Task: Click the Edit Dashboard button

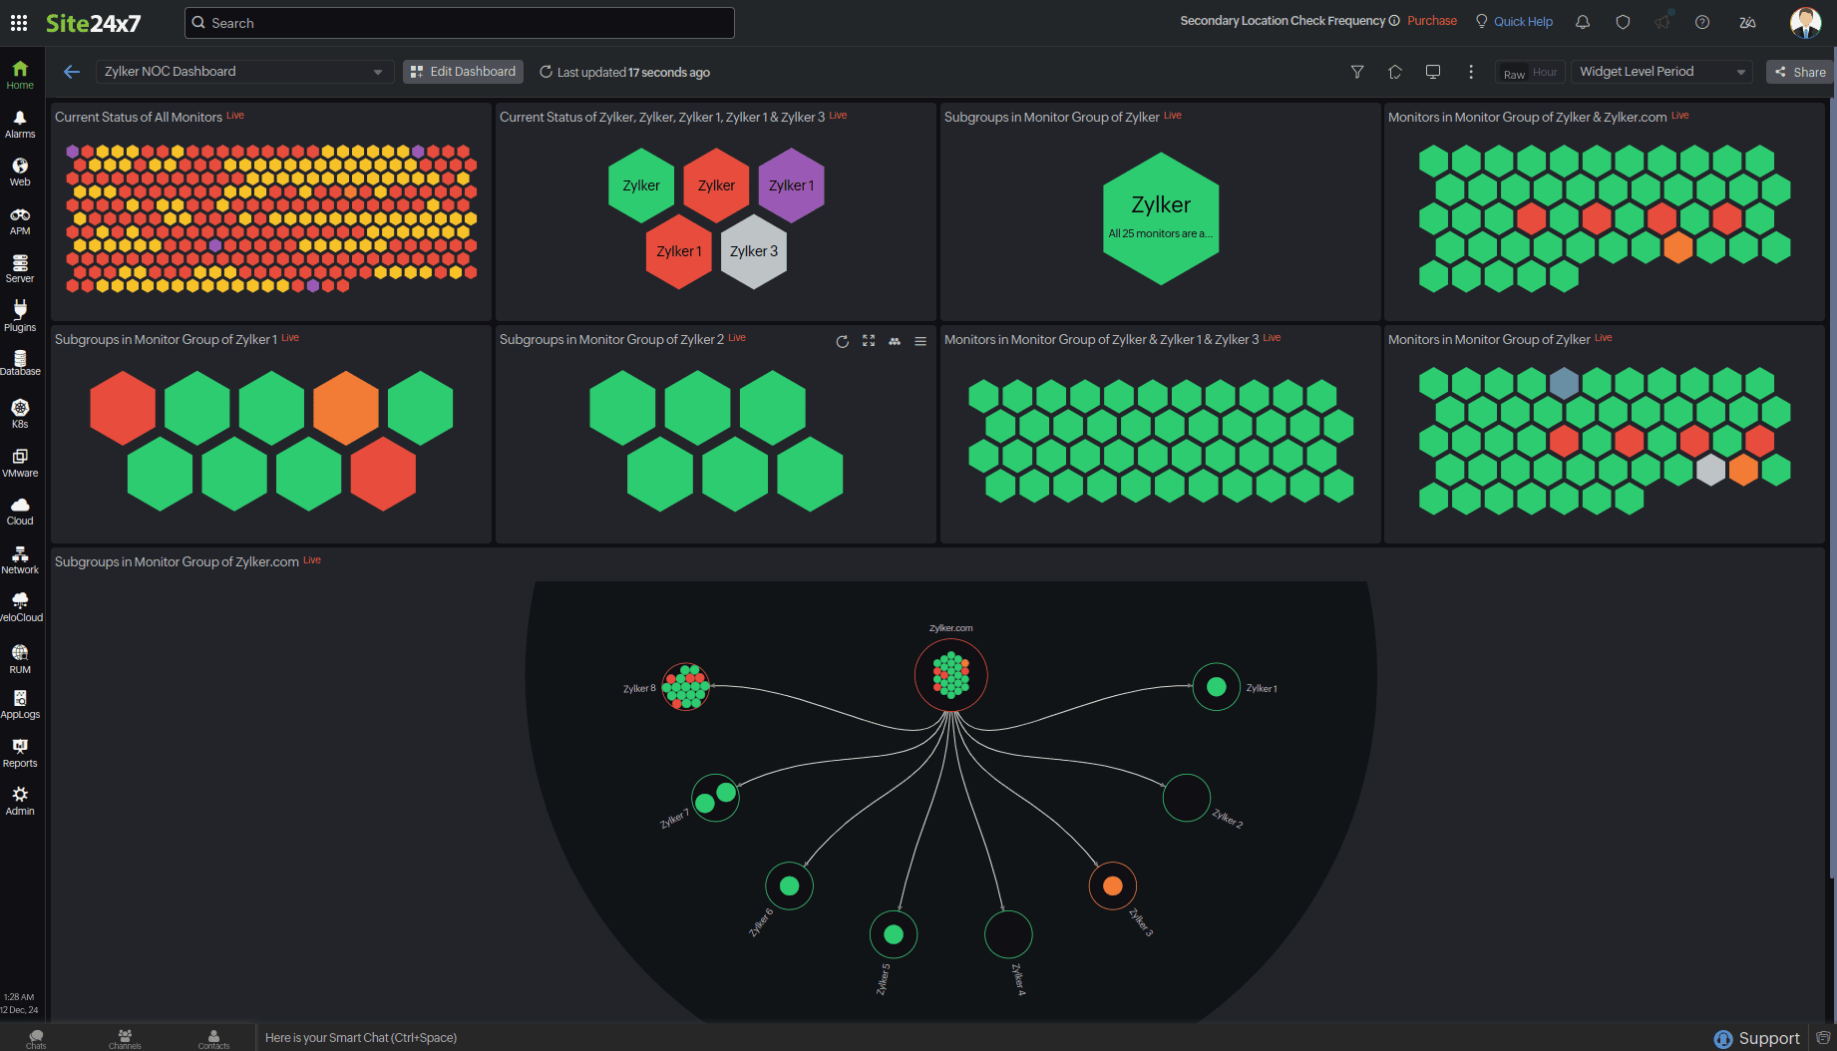Action: tap(463, 72)
